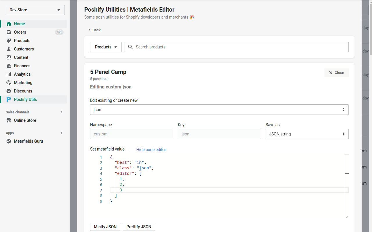Viewport: 372px width, 232px height.
Task: Click the Prettify JSON button
Action: tap(139, 226)
